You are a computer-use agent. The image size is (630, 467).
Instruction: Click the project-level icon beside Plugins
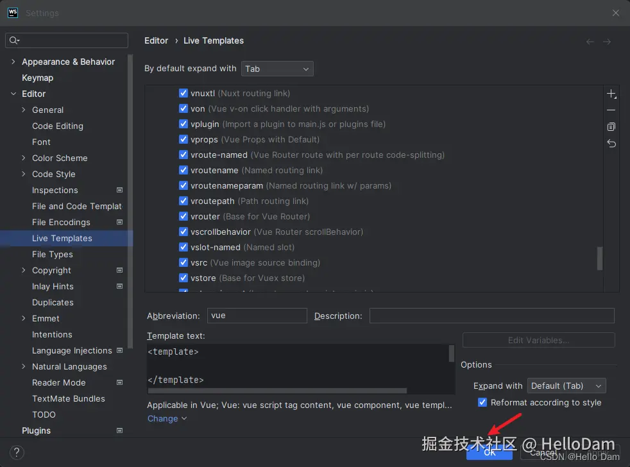point(119,430)
